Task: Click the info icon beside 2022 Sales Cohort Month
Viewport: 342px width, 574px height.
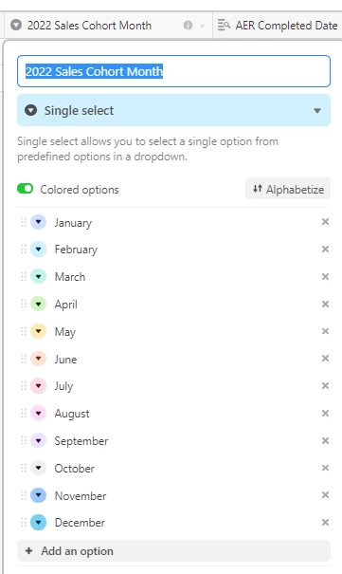Action: click(188, 26)
